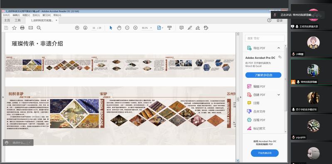Expand the 创建 PDF section
The image size is (332, 164).
coord(279,95)
